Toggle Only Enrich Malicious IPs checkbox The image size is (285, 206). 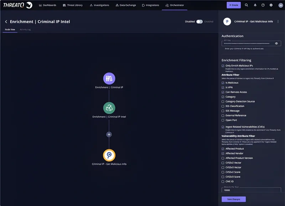223,66
